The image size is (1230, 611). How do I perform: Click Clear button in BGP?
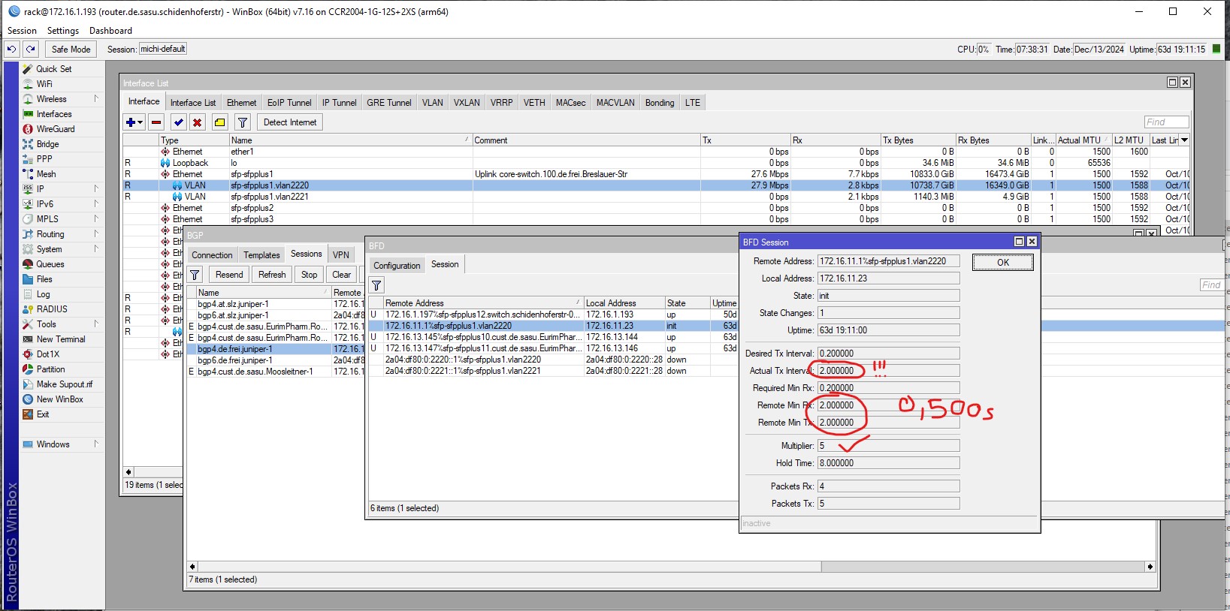(342, 275)
